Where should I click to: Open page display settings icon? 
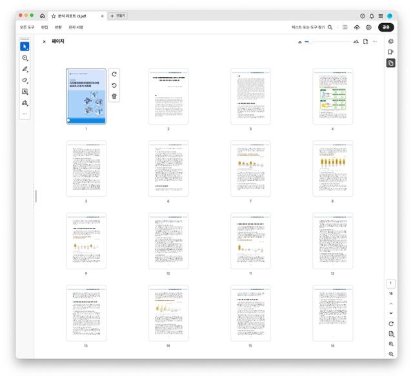point(391,334)
